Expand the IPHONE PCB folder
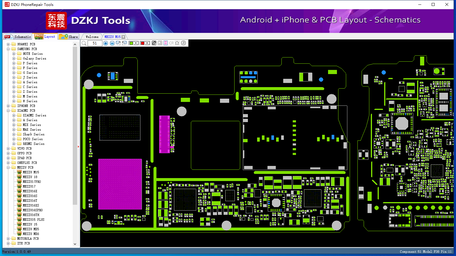Screen dimensions: 456x256 pos(8,106)
